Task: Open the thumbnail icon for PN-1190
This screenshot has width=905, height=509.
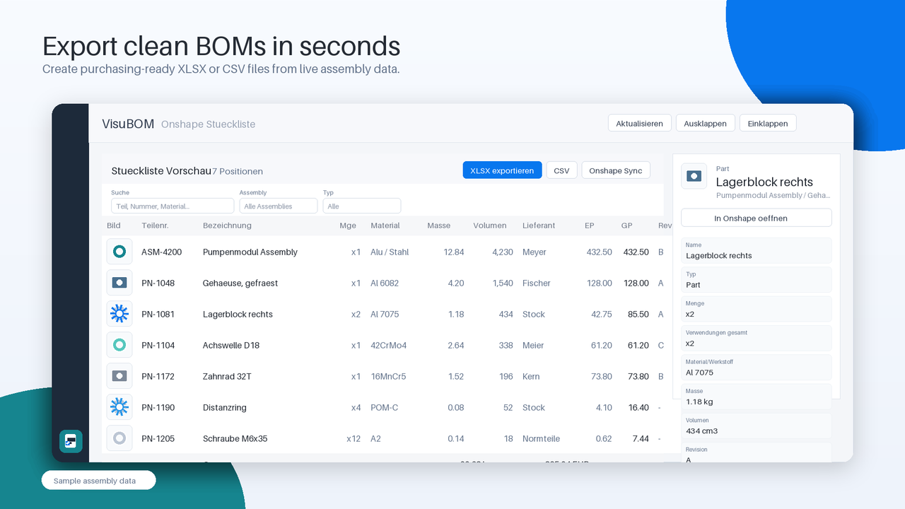Action: point(119,407)
